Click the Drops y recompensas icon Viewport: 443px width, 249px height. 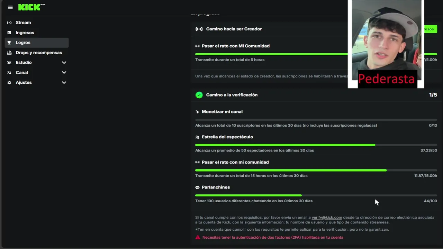pyautogui.click(x=9, y=53)
